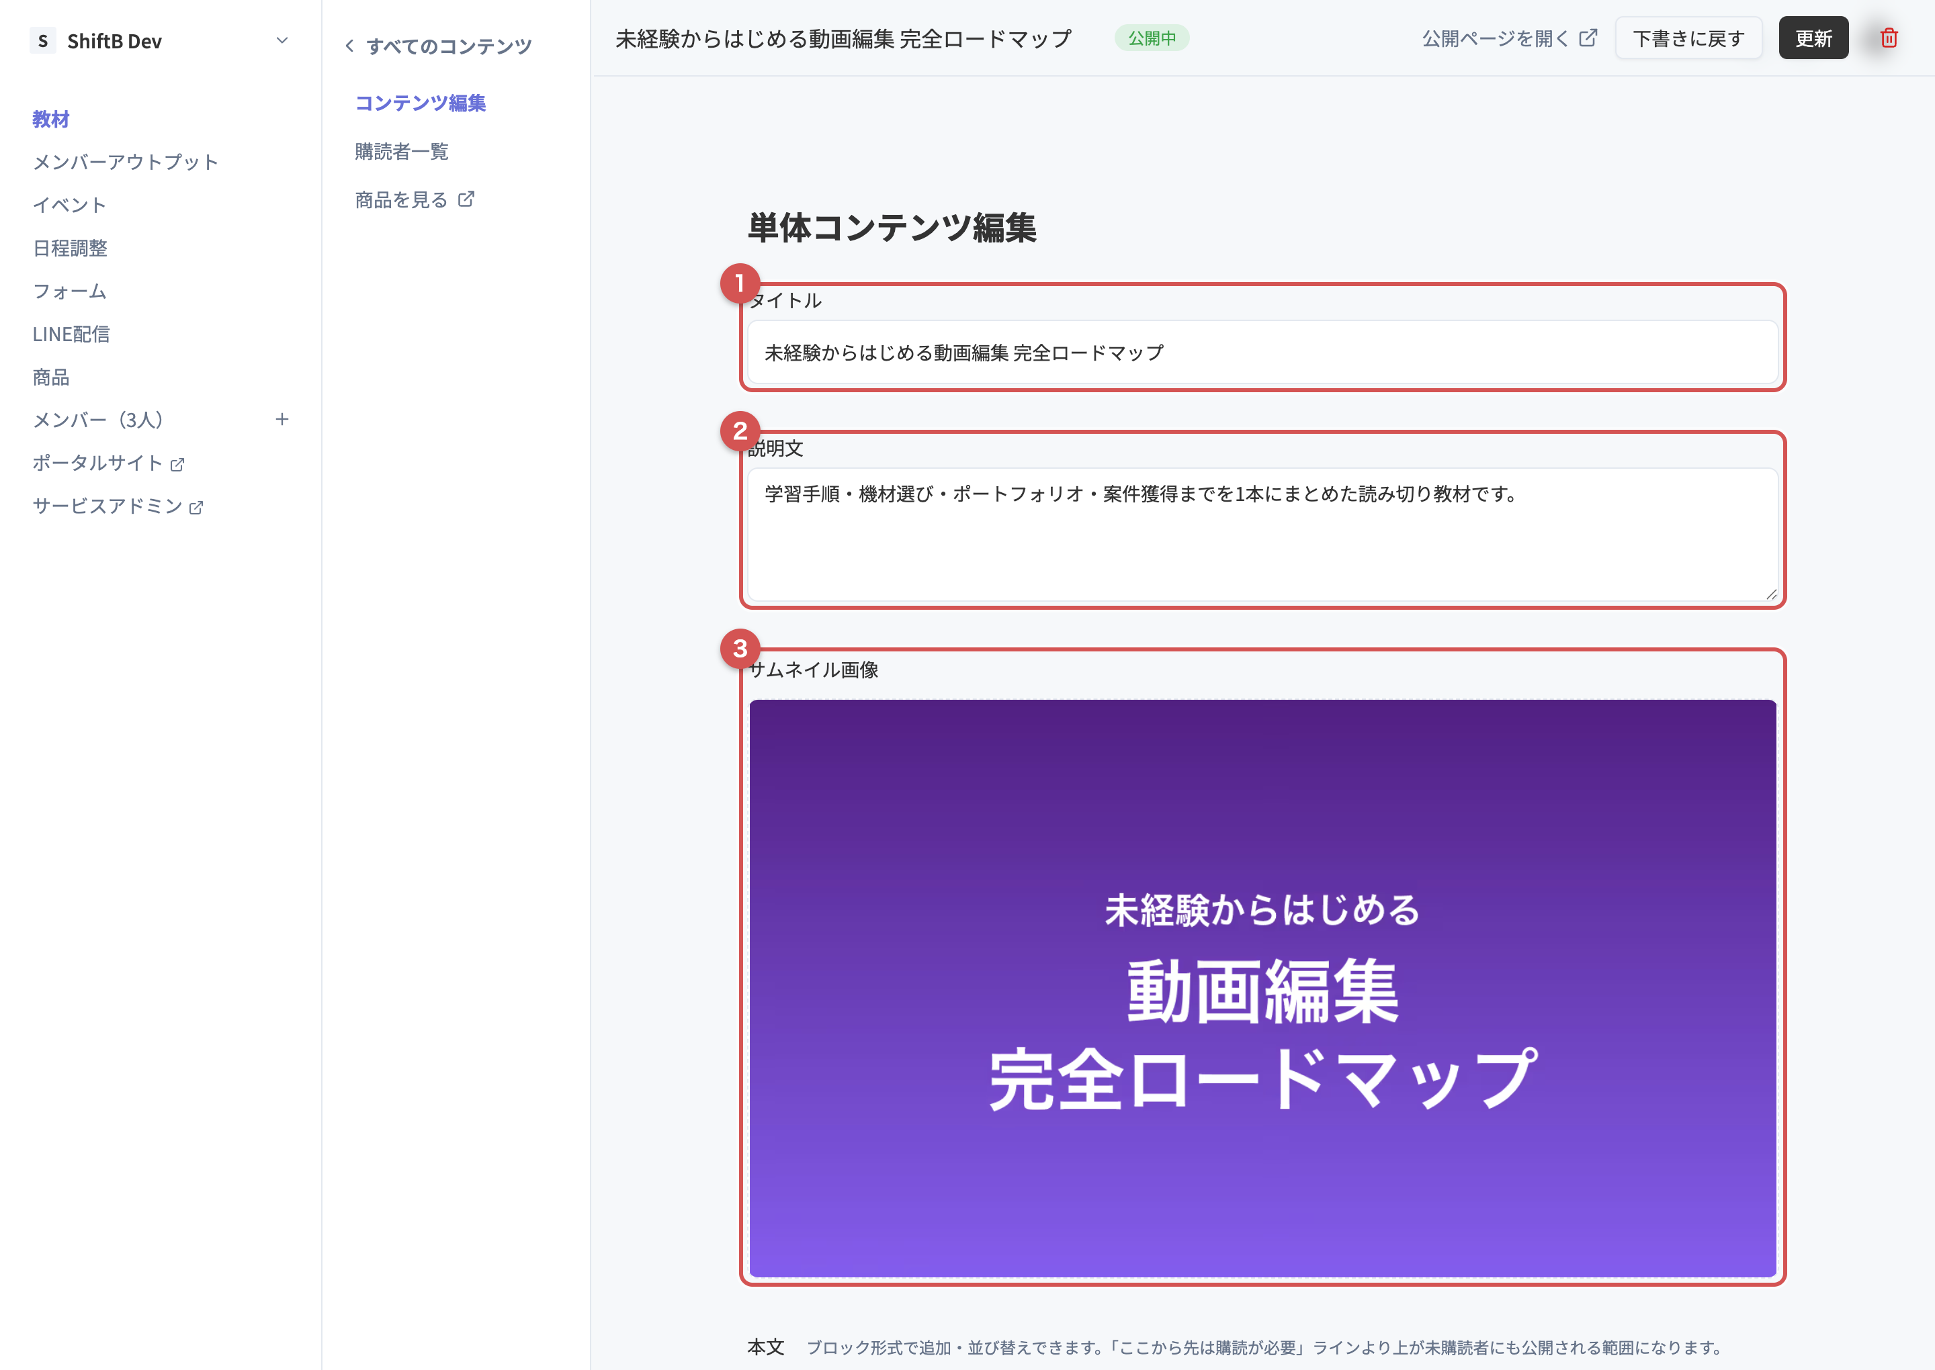Click the 説明文 textarea
The width and height of the screenshot is (1935, 1370).
(1262, 535)
